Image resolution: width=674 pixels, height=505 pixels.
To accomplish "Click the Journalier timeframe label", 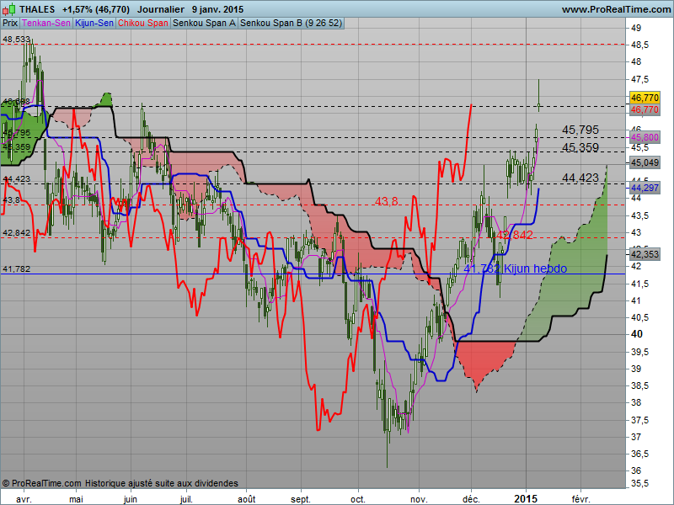I will 161,9.
